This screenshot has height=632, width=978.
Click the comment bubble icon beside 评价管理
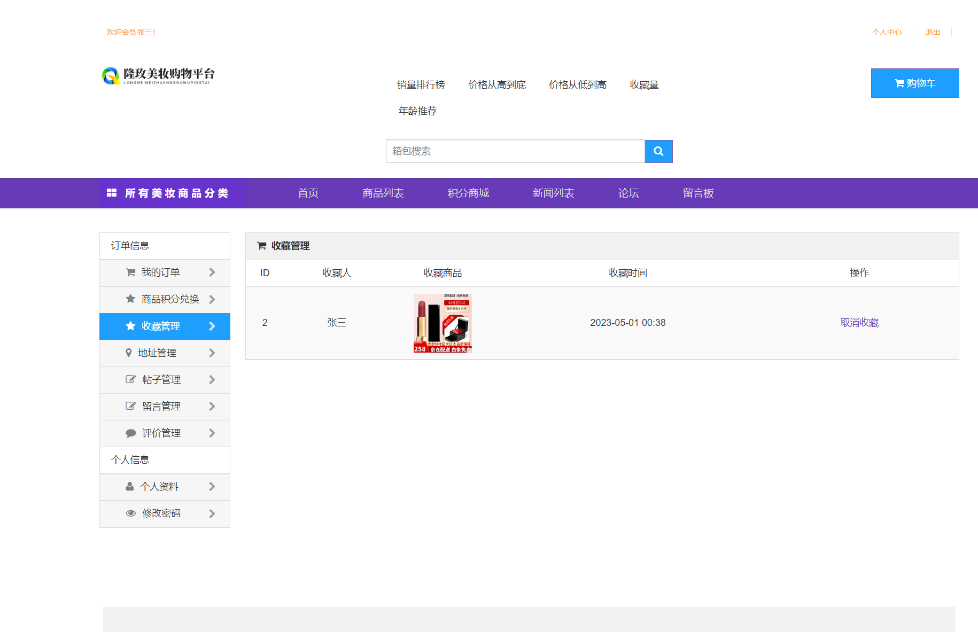(x=130, y=433)
